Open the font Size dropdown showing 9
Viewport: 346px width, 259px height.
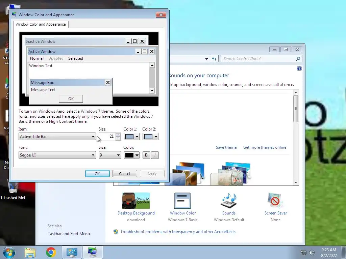point(110,155)
